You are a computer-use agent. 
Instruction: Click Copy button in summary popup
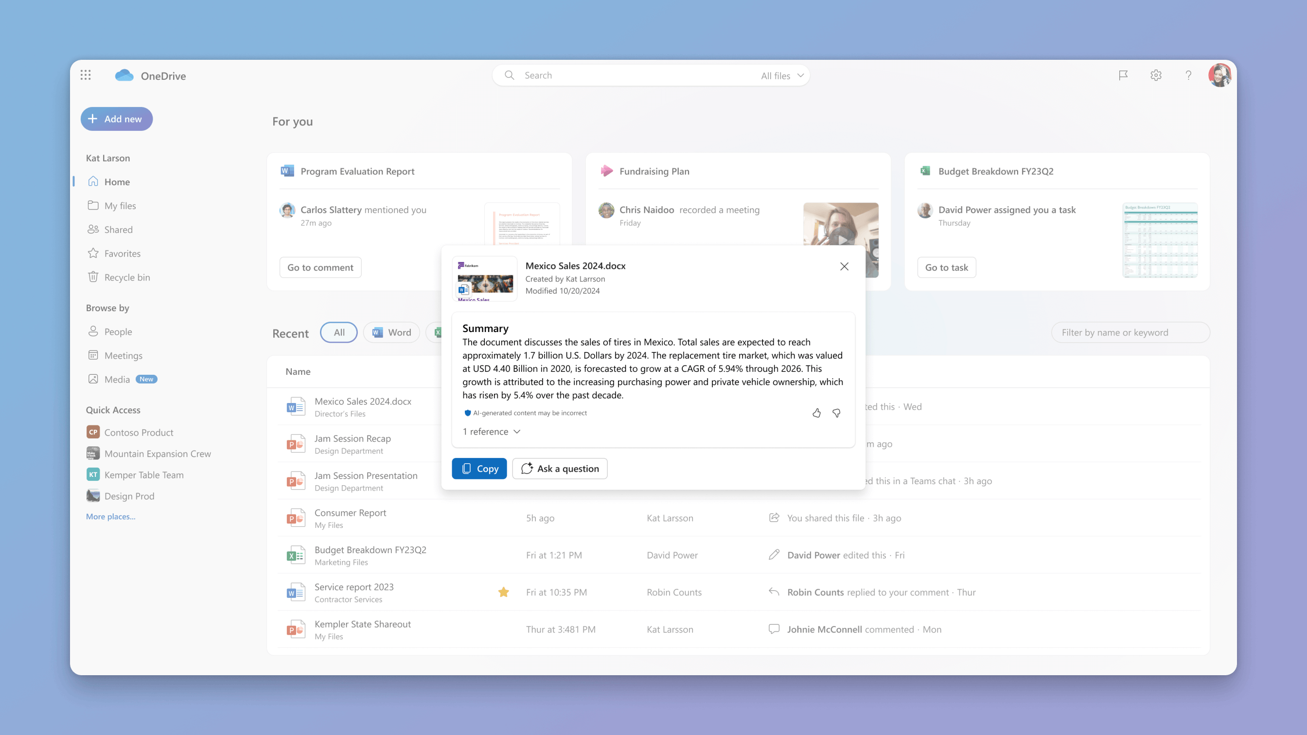(478, 468)
